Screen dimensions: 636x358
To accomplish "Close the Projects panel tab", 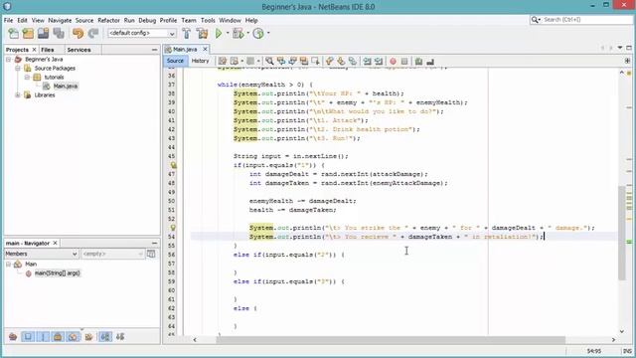I will 34,50.
